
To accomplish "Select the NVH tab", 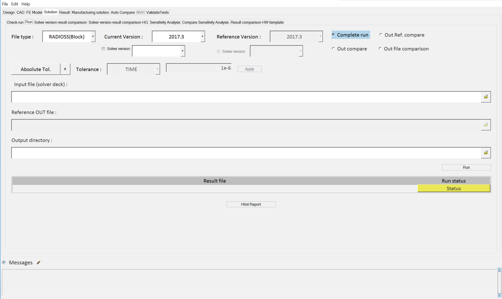I will click(x=140, y=12).
